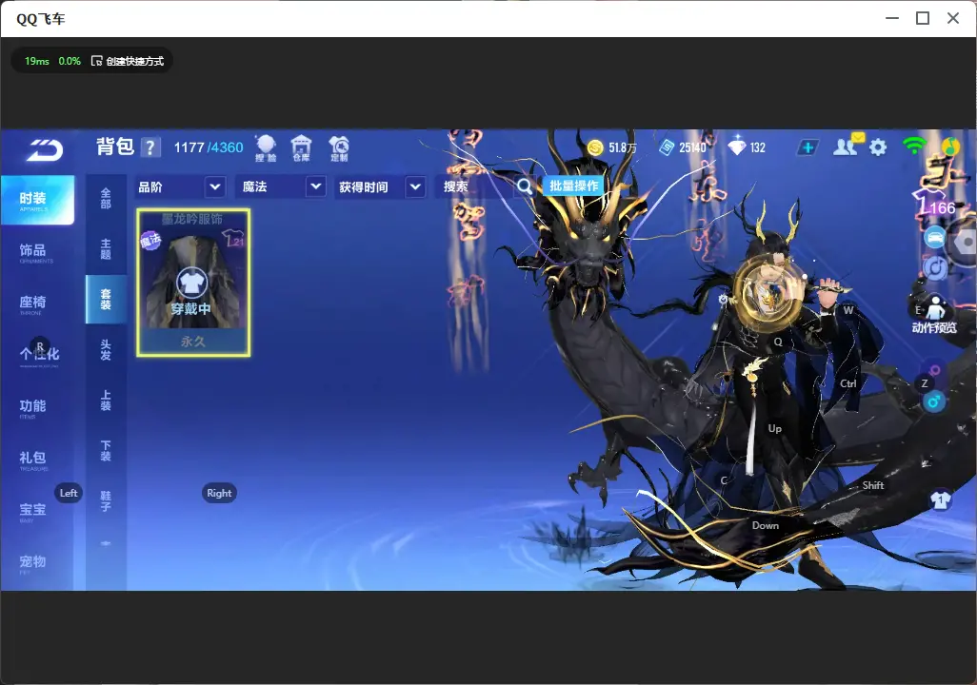Switch to the 头发 subcategory
977x685 pixels.
106,350
